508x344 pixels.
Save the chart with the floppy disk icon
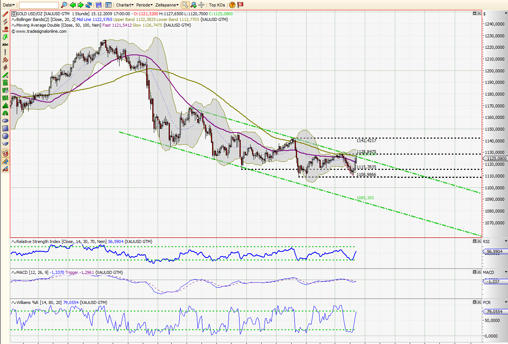click(x=99, y=5)
